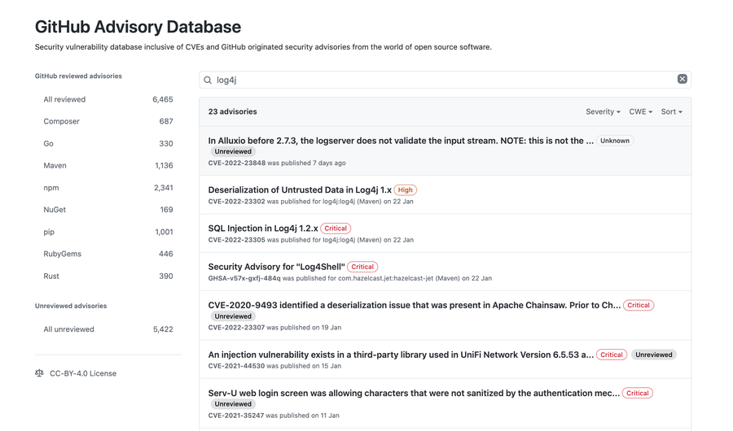Filter by Composer ecosystem
The image size is (733, 431).
[108, 121]
